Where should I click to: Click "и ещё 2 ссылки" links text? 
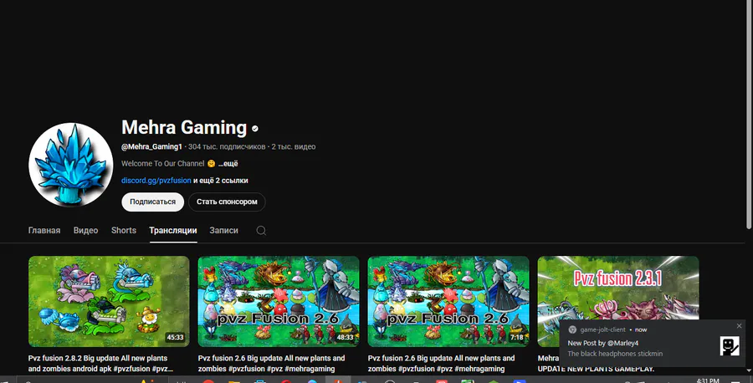tap(220, 181)
